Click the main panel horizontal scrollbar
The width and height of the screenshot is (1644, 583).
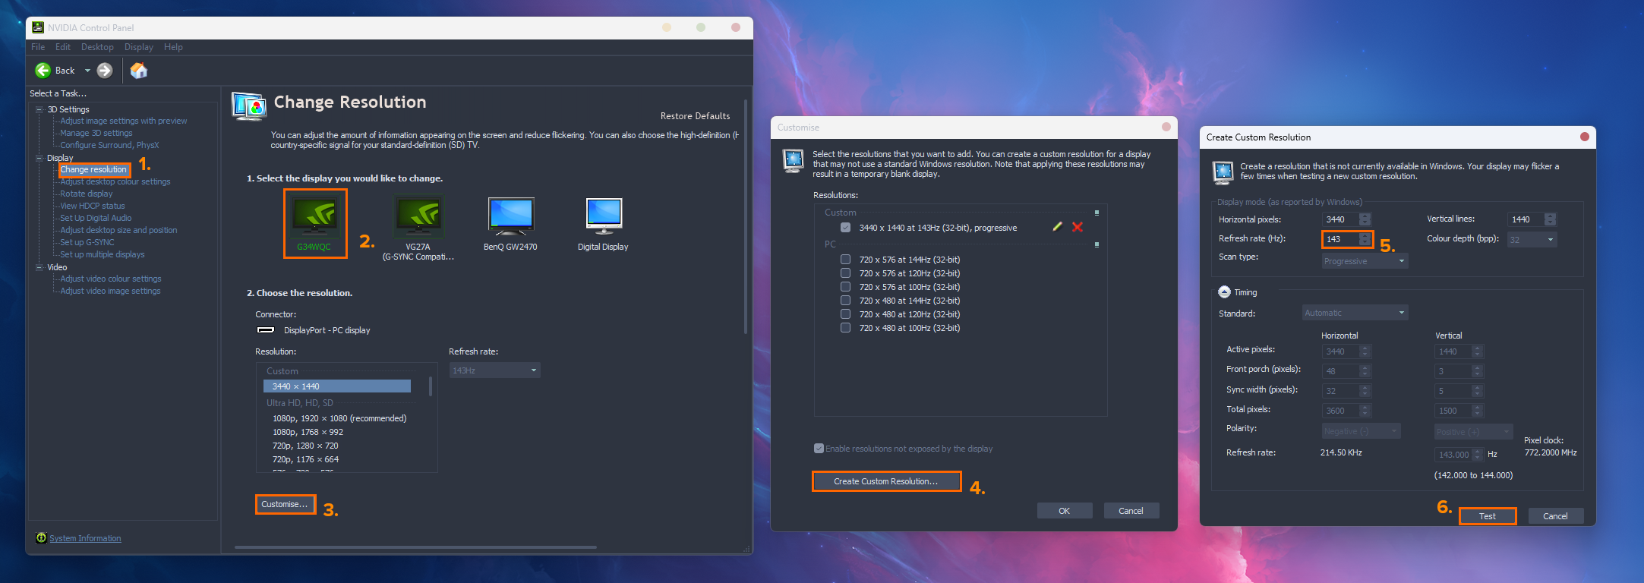[x=415, y=547]
